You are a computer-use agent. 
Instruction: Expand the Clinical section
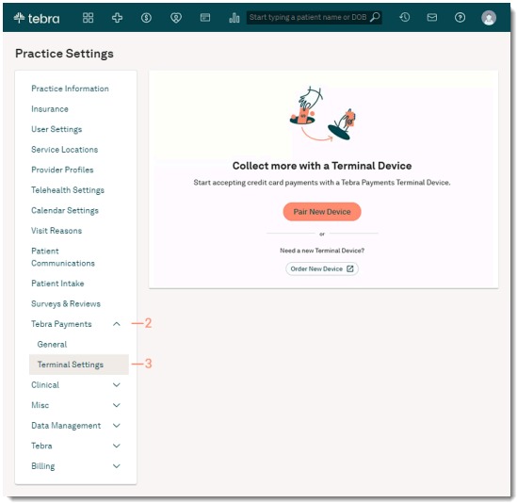[117, 385]
